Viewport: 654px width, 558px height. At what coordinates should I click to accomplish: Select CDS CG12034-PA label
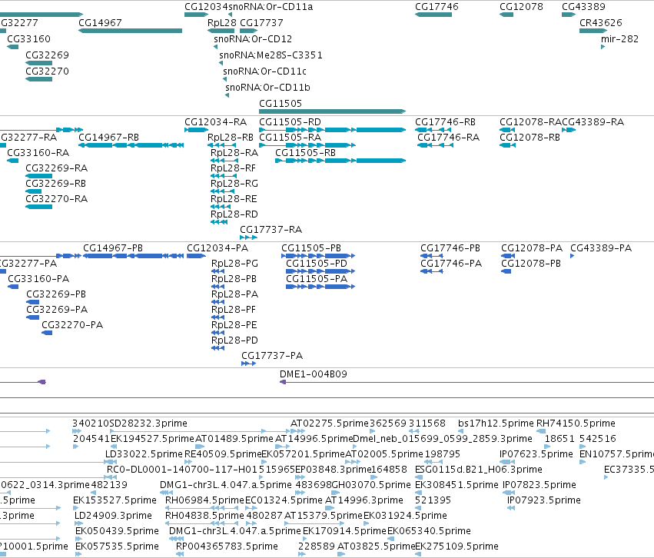[x=217, y=248]
